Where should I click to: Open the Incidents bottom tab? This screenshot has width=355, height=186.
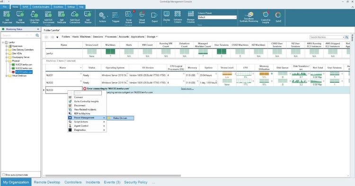(93, 182)
